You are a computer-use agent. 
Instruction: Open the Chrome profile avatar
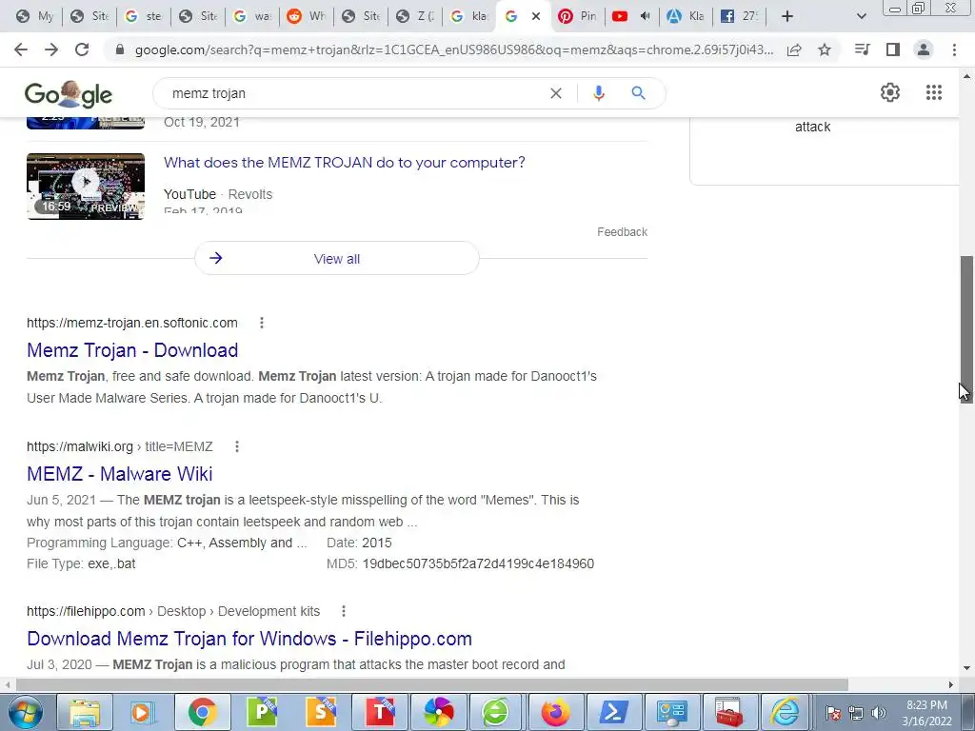[x=924, y=49]
